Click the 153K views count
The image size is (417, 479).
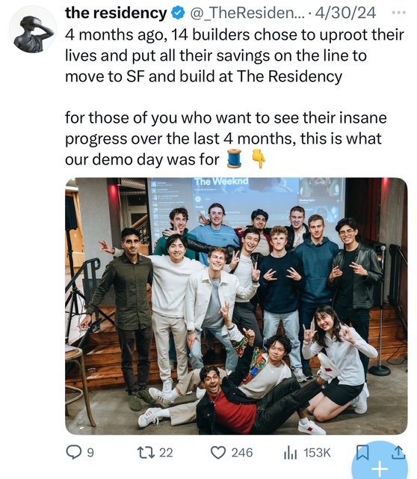point(317,452)
